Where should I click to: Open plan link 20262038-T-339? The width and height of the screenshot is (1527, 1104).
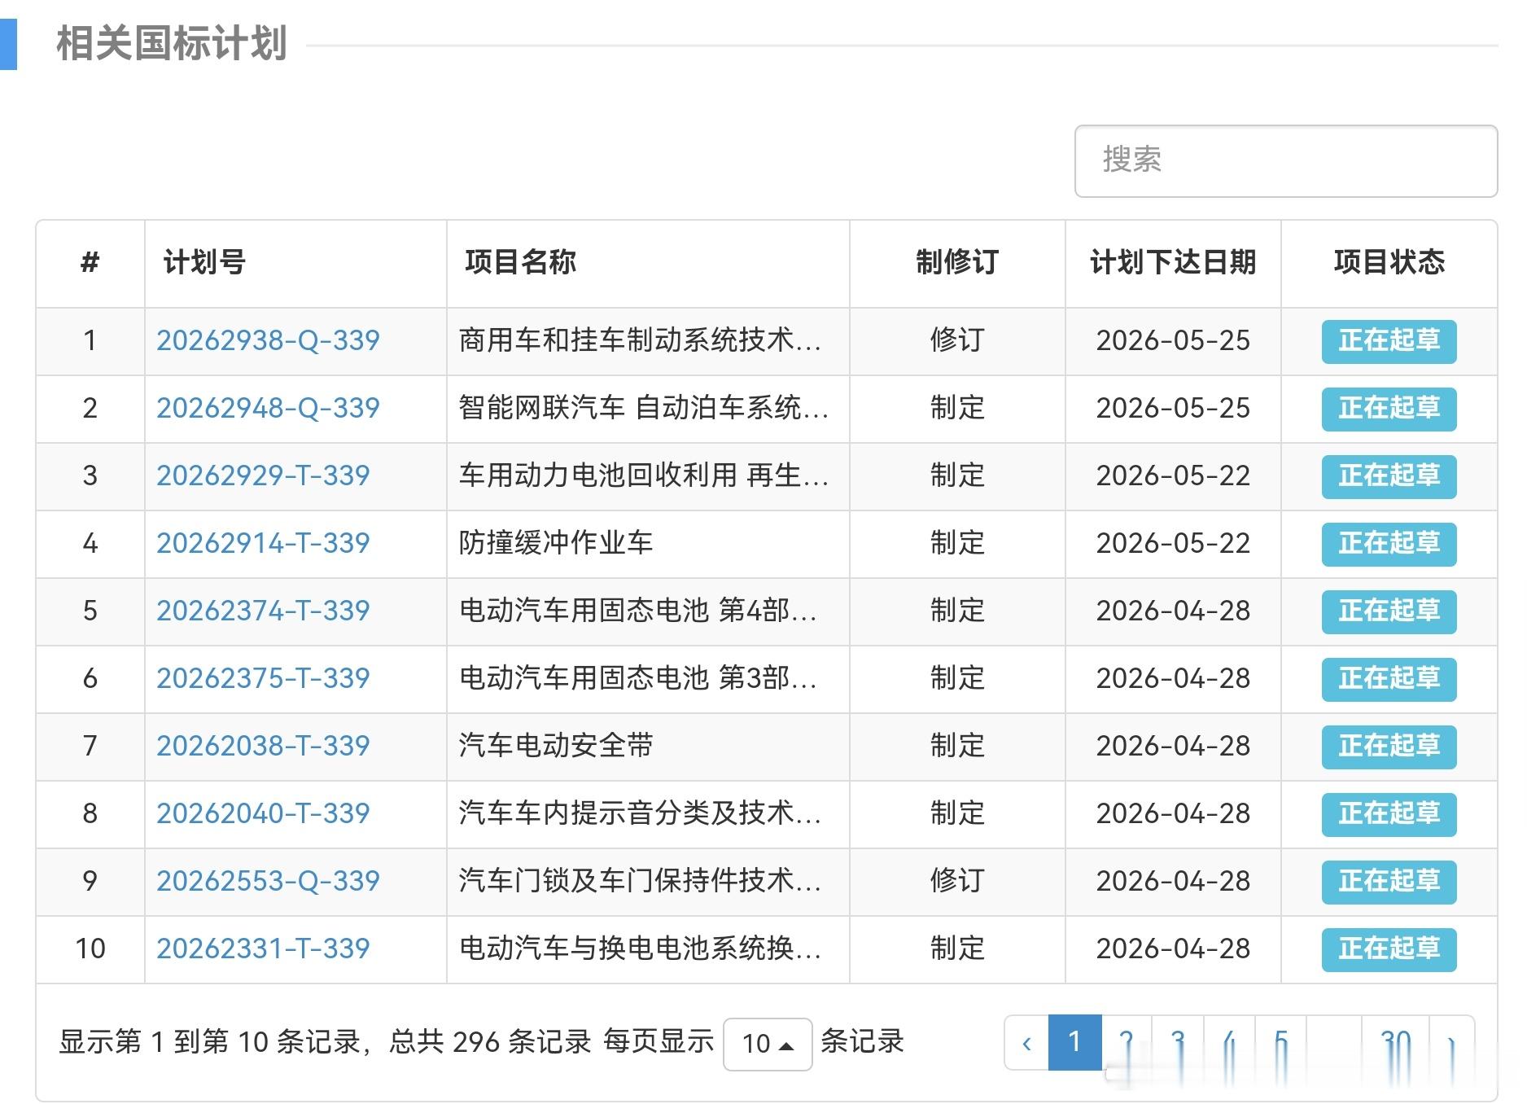pyautogui.click(x=263, y=746)
